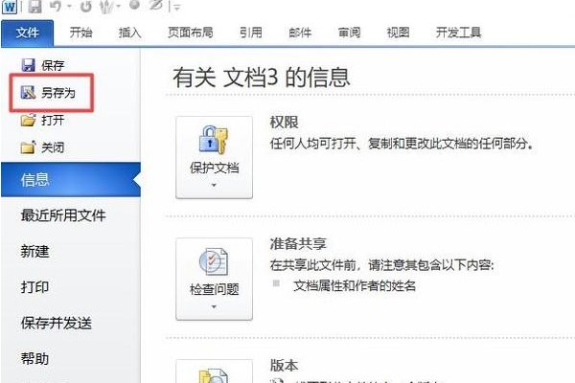
Task: Go to the 审阅 tab
Action: pyautogui.click(x=349, y=33)
